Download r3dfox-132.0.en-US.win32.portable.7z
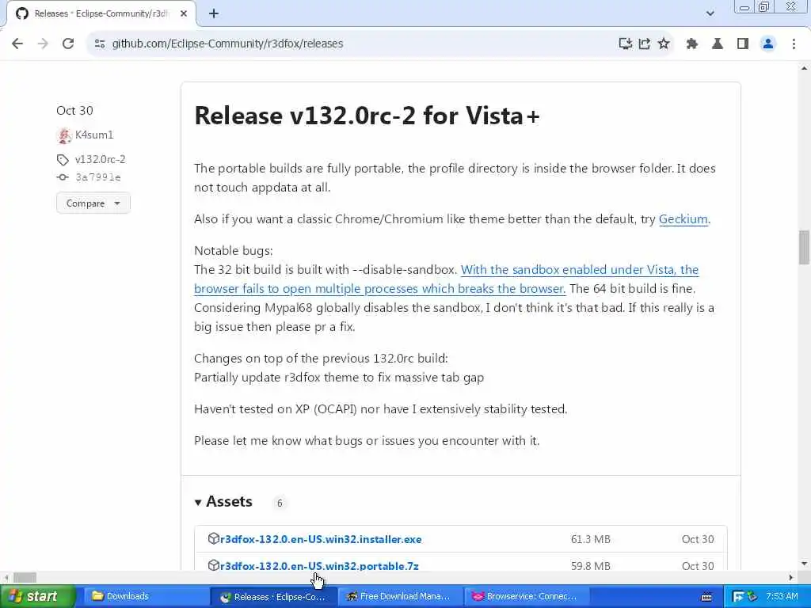 (x=319, y=566)
